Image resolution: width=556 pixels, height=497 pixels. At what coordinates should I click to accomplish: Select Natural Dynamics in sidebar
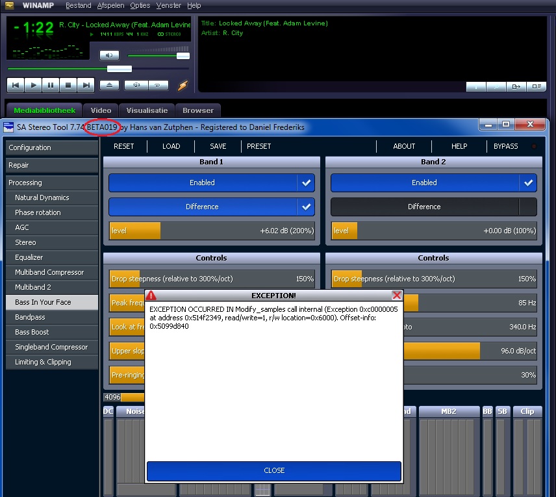pos(52,198)
